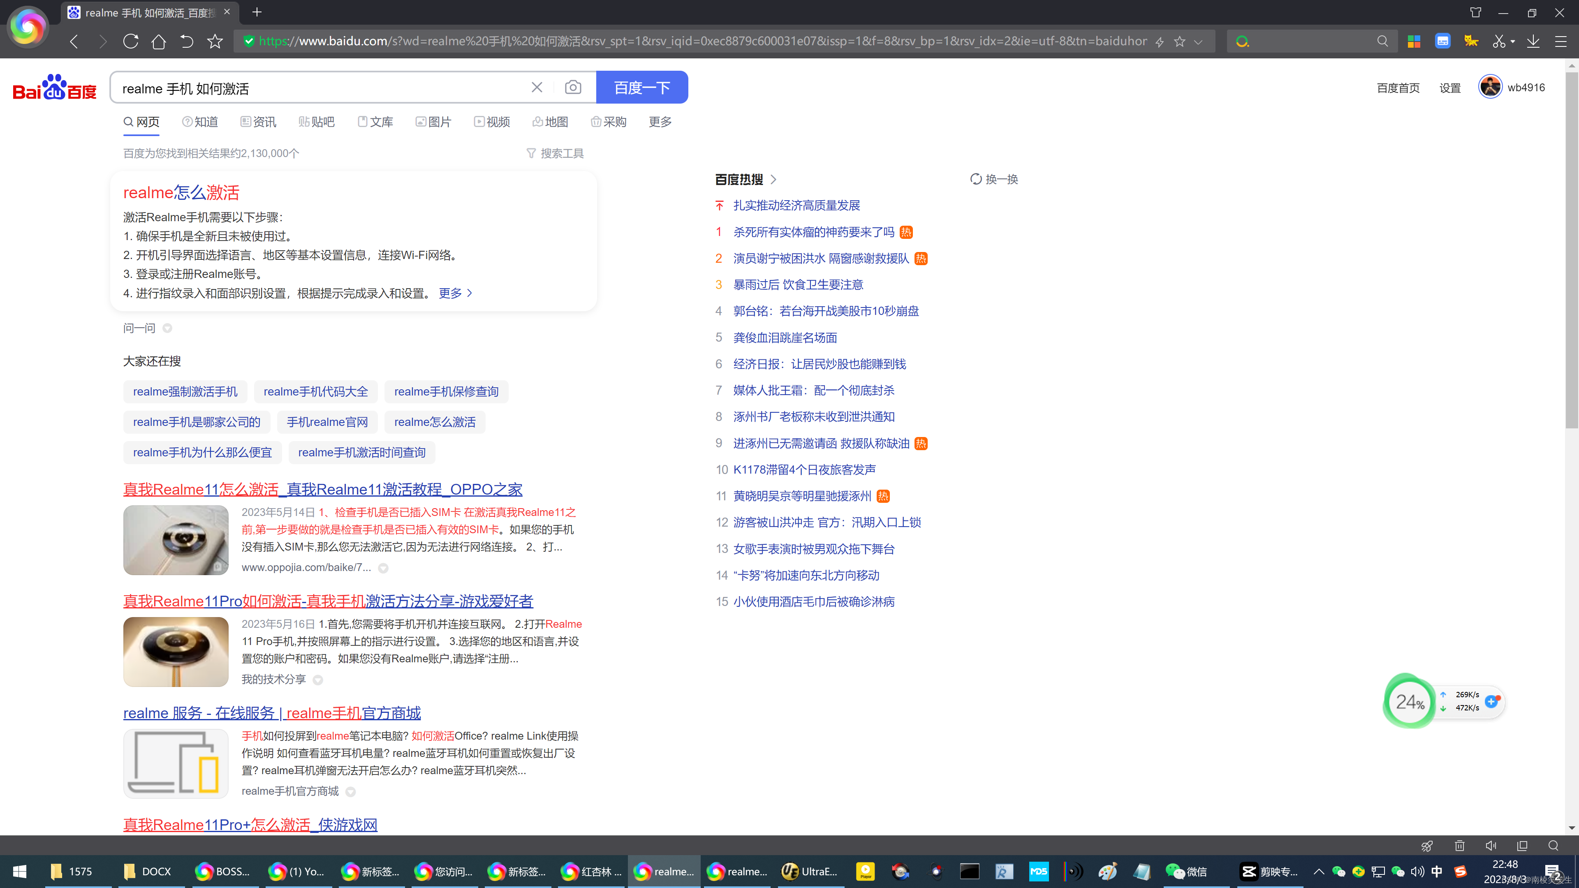Toggle the speaker mute icon in status bar

(1491, 846)
